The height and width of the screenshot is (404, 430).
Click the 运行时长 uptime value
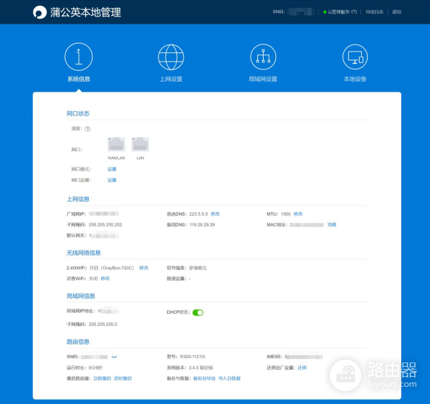(95, 367)
